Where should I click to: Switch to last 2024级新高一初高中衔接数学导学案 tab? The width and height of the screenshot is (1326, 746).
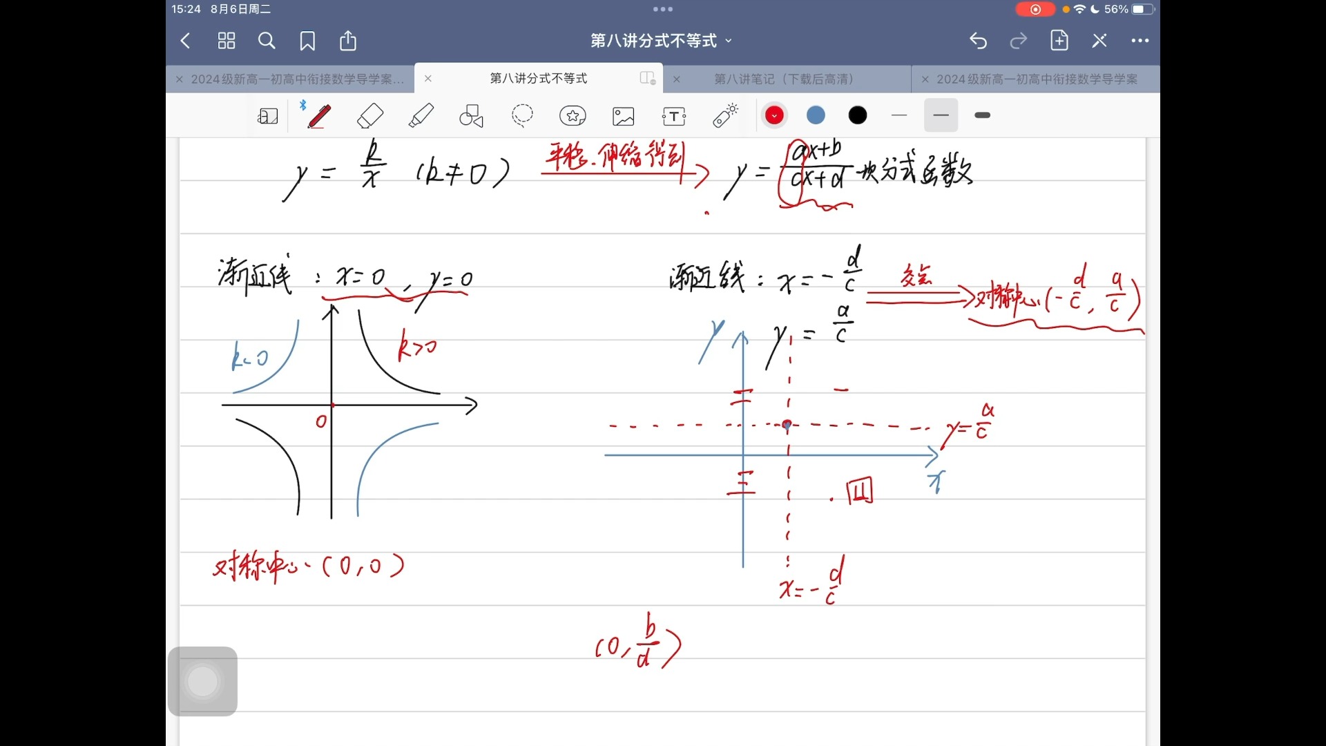[x=1037, y=79]
